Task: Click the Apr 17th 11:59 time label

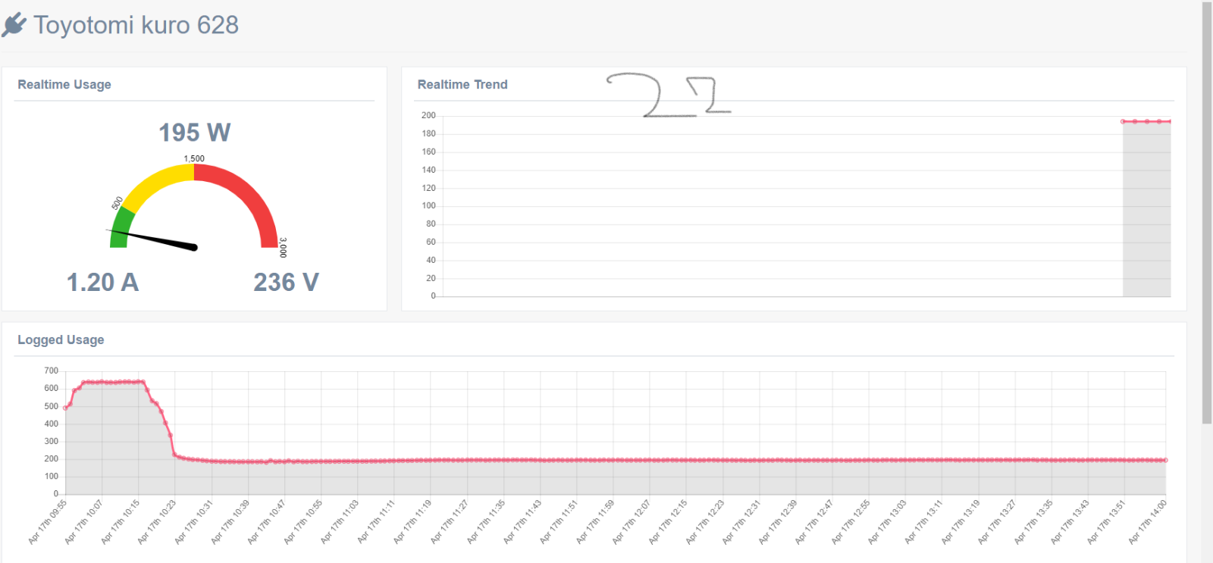Action: 595,521
